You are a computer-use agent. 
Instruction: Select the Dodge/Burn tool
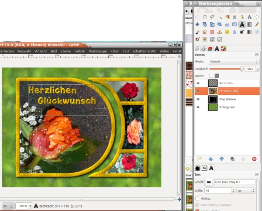click(242, 32)
